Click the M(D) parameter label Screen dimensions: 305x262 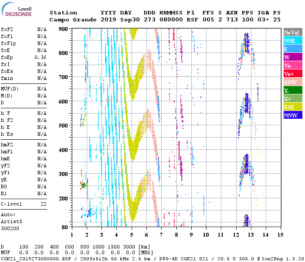[7, 96]
